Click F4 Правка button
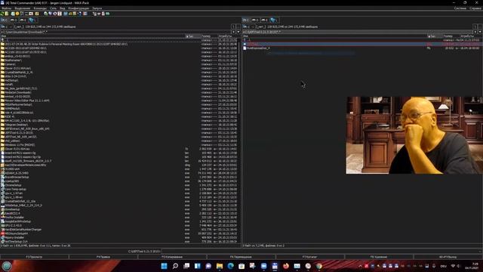 pyautogui.click(x=103, y=257)
